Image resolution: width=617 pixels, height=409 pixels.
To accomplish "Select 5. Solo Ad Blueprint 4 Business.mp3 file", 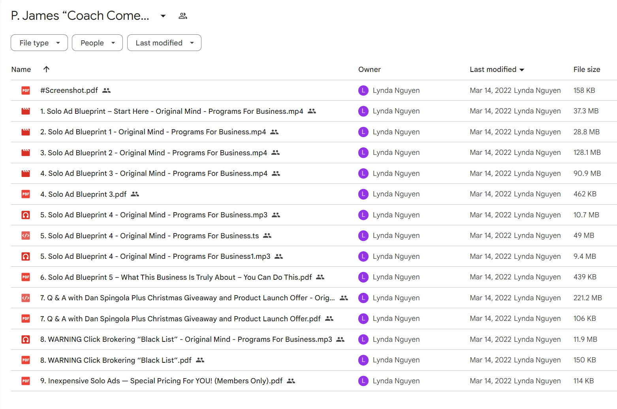I will pyautogui.click(x=154, y=215).
